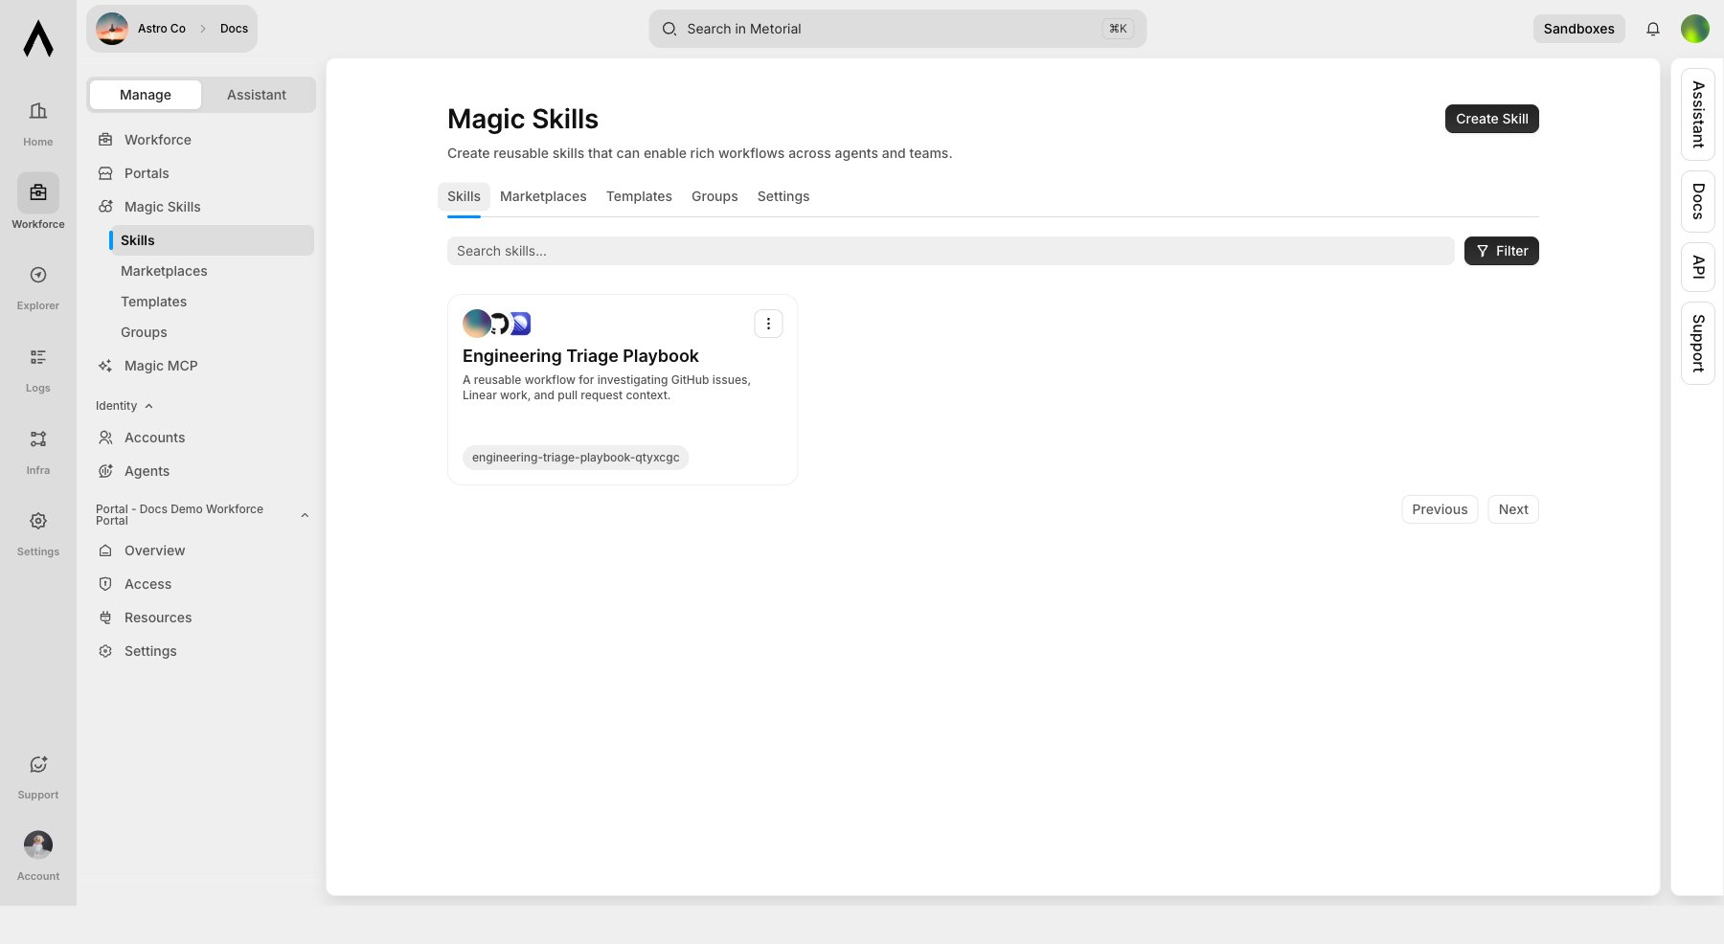Open Sandboxes

1578,29
